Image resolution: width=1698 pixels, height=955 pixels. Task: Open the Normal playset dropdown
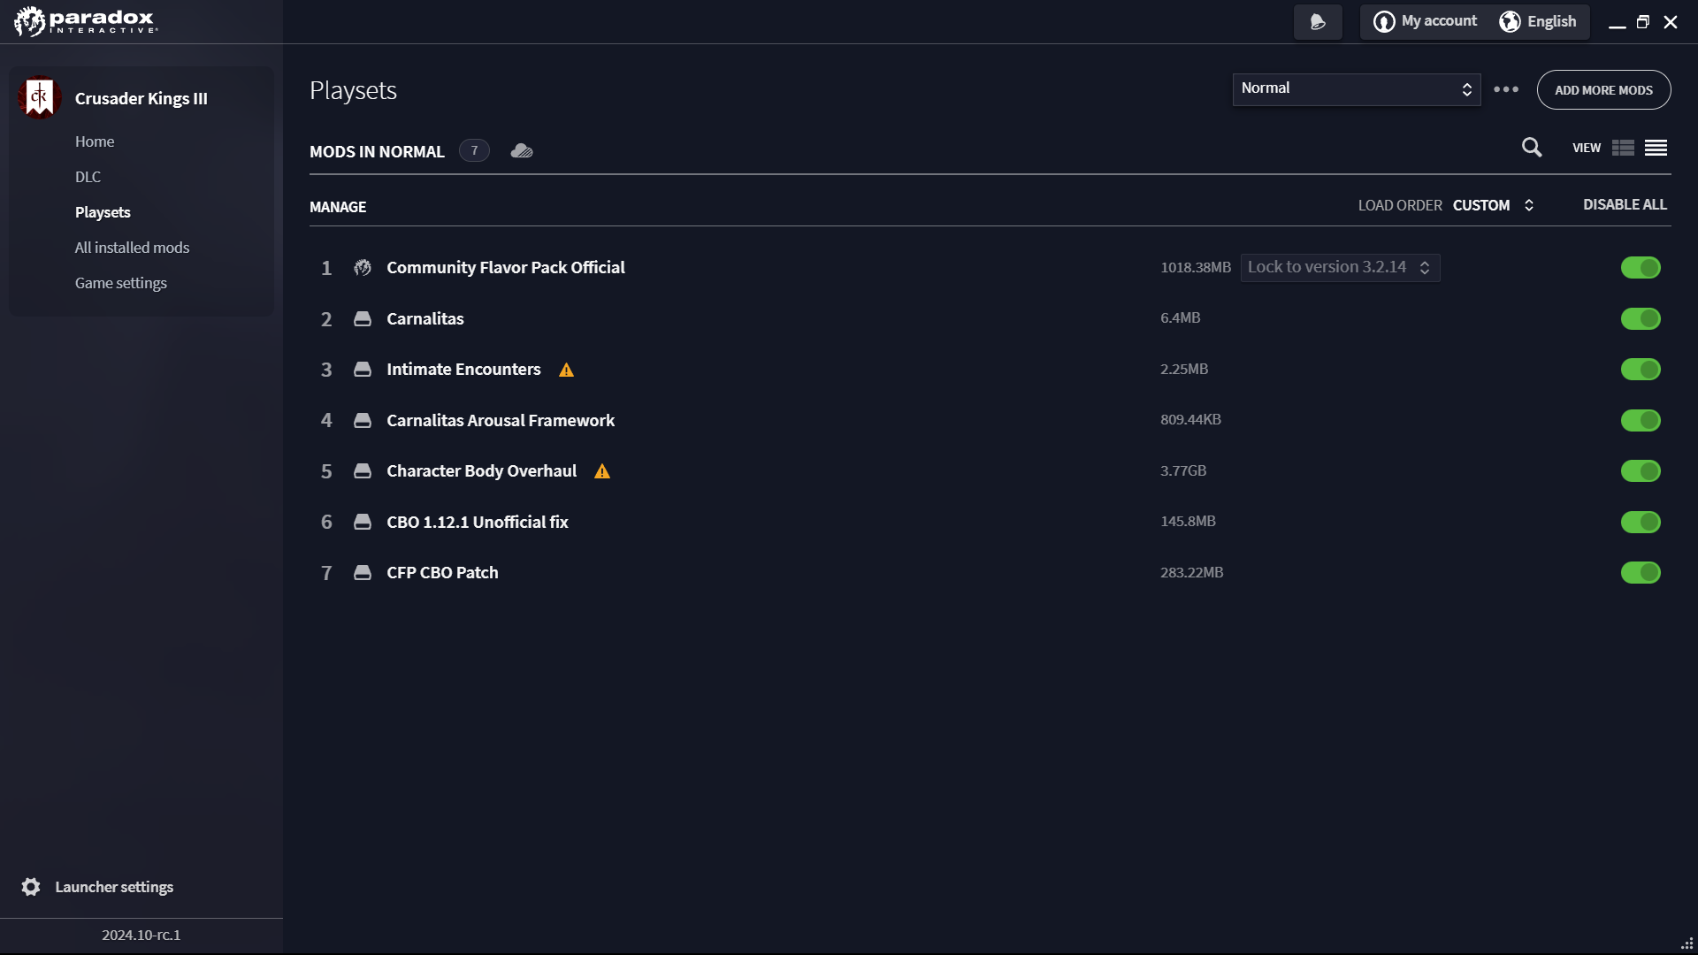(x=1357, y=88)
